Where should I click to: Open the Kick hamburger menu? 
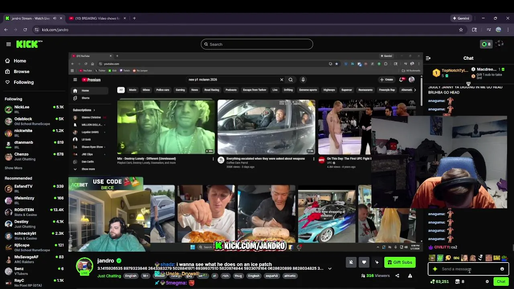(x=8, y=44)
